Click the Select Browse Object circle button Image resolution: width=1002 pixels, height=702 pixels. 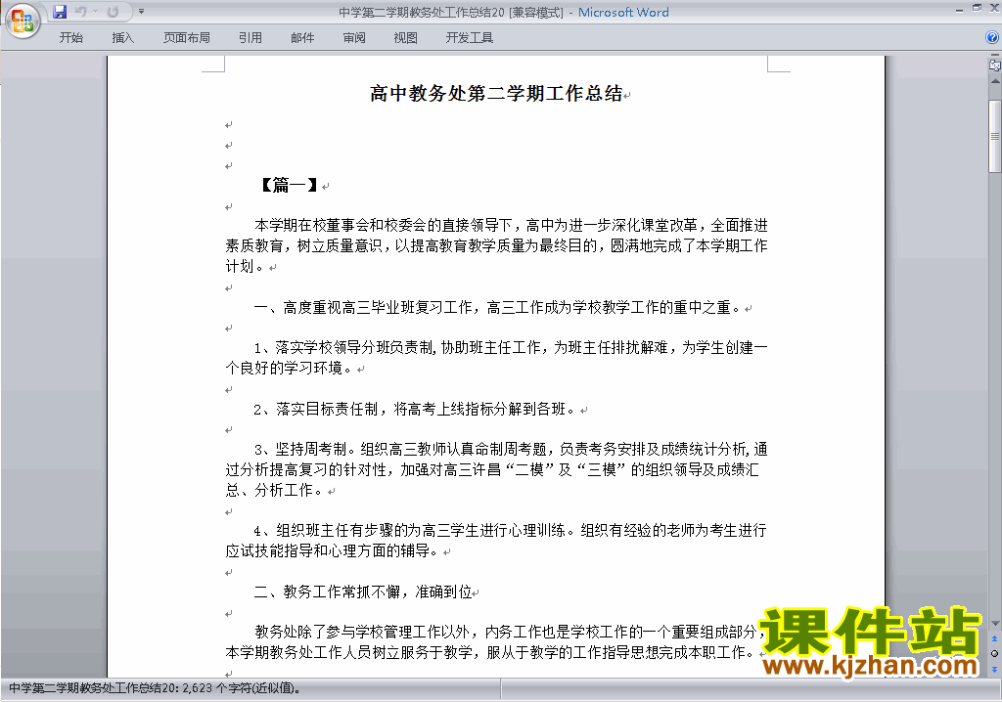tap(994, 653)
